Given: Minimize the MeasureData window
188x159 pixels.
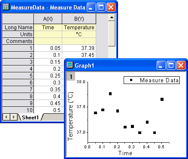Looking at the screenshot, I should click(x=91, y=7).
